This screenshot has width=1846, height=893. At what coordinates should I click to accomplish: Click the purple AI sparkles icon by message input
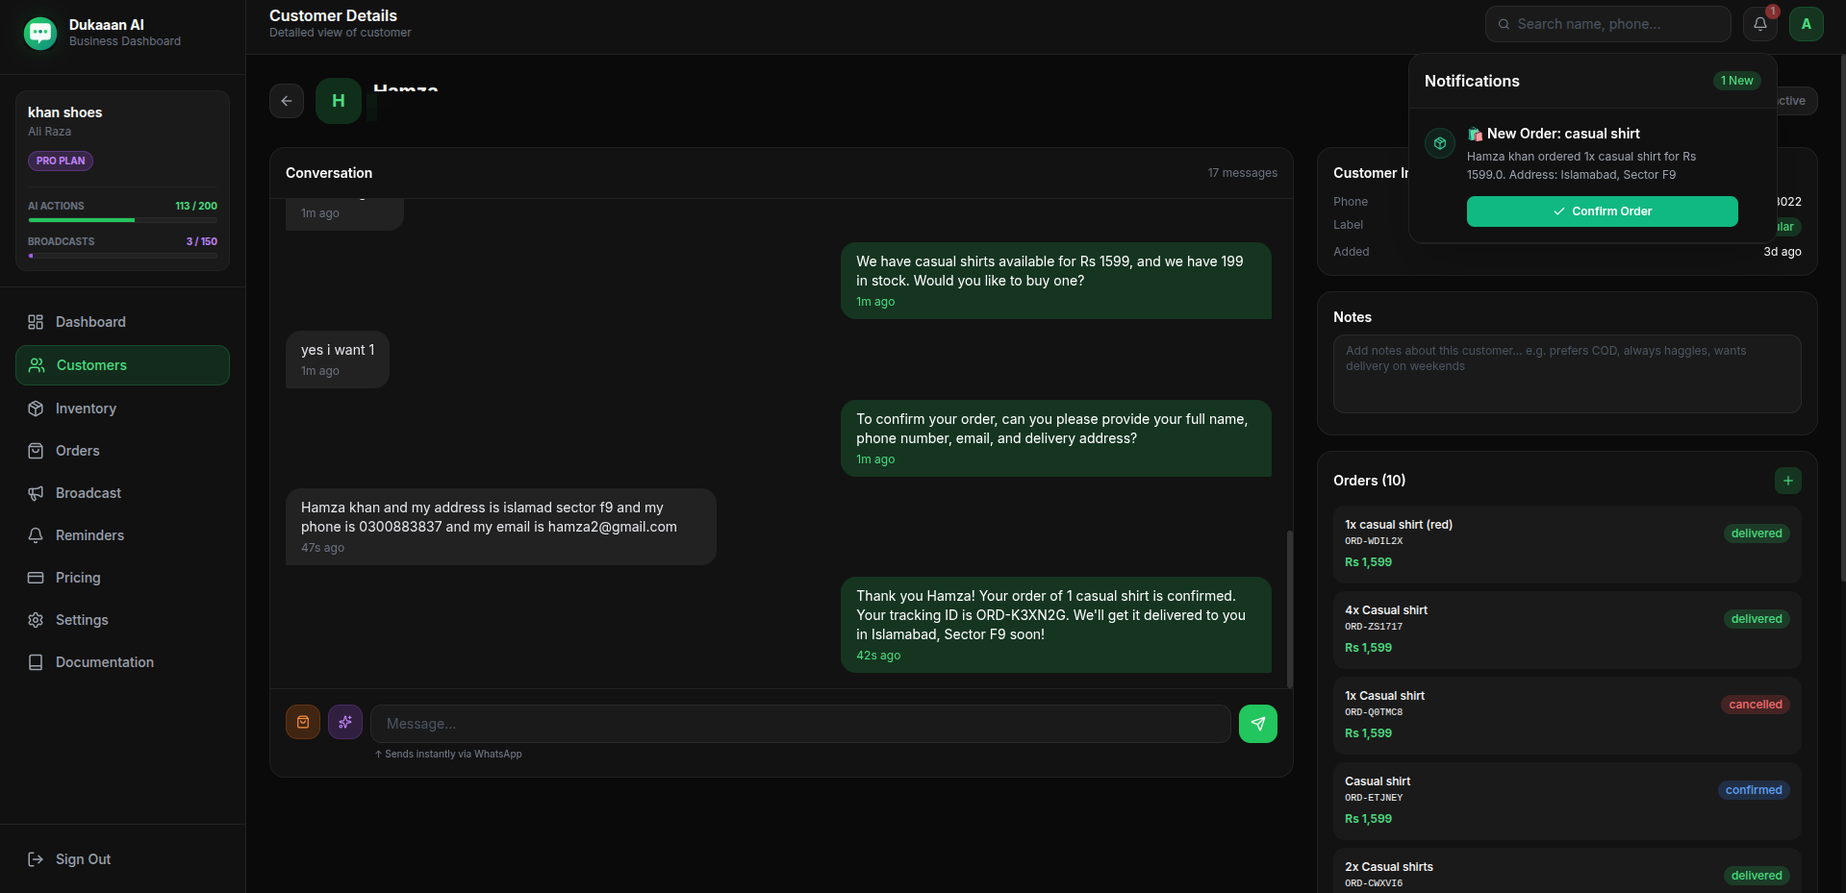344,722
